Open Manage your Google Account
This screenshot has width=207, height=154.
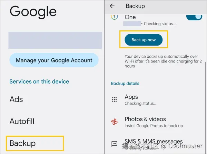coord(54,60)
